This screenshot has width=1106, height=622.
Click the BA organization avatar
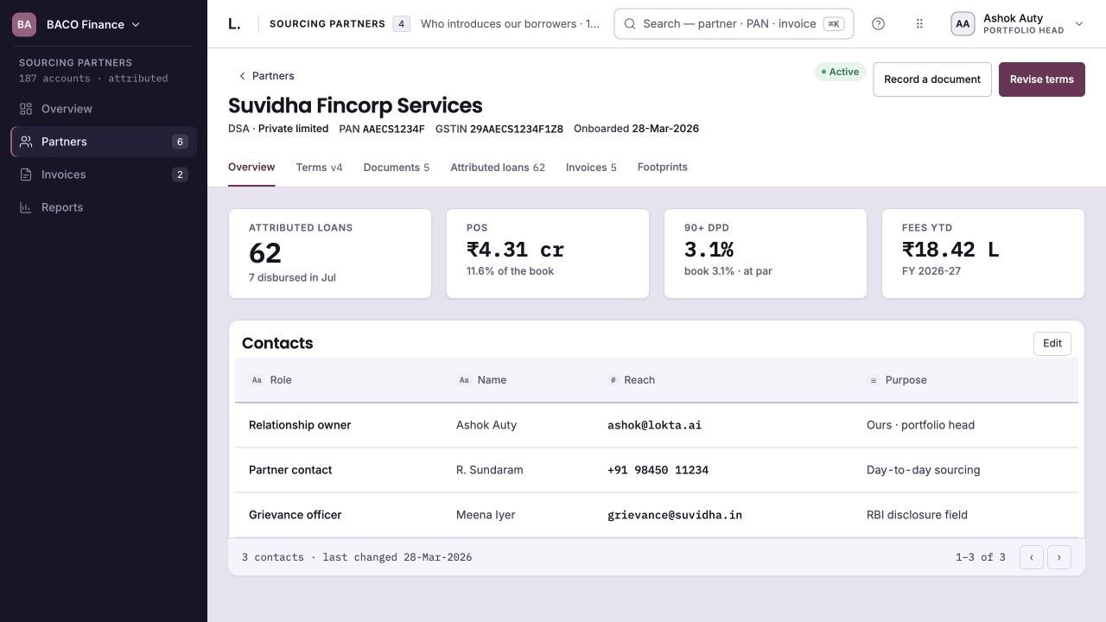(x=24, y=24)
